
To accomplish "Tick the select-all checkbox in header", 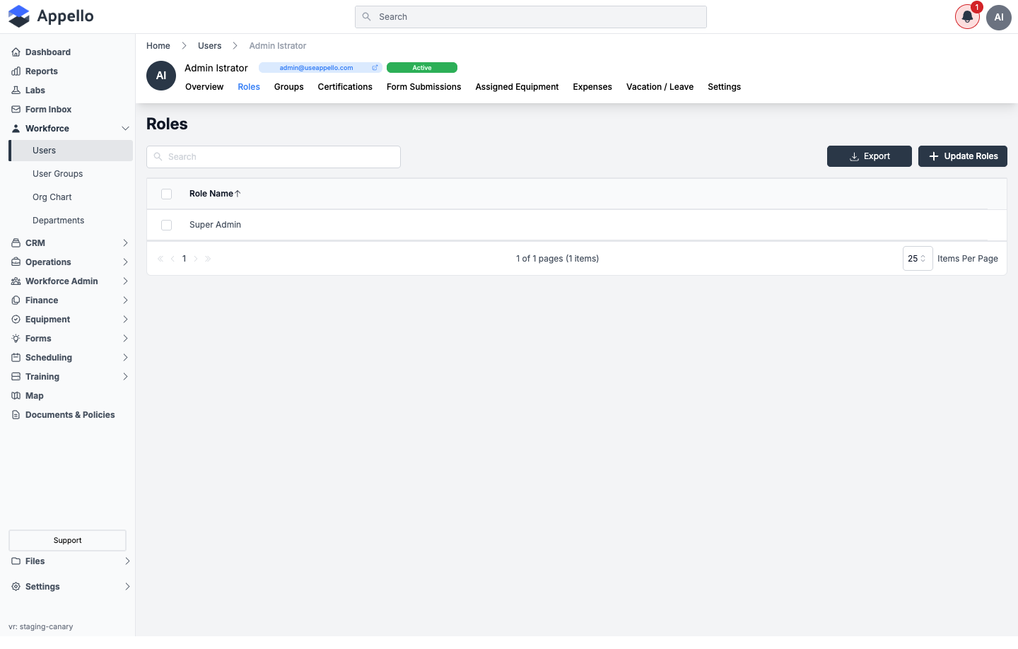I will tap(167, 194).
